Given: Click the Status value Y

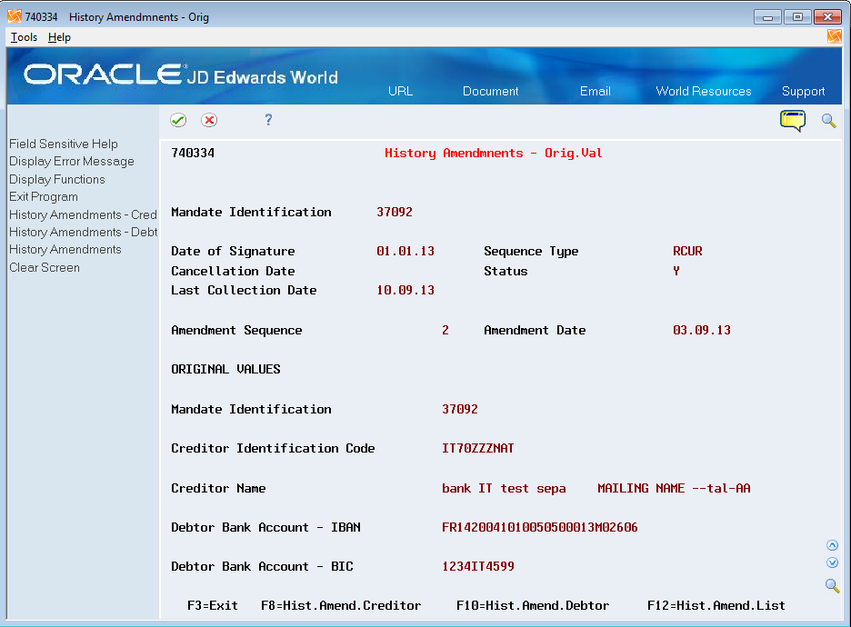Looking at the screenshot, I should (x=676, y=271).
